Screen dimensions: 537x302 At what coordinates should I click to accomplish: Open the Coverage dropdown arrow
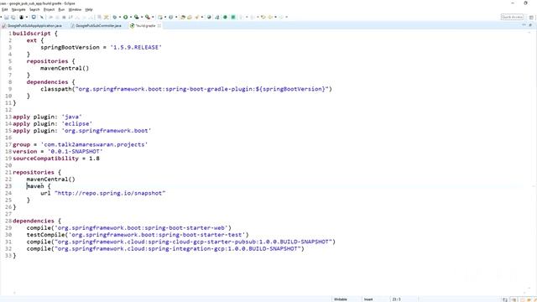tap(142, 17)
